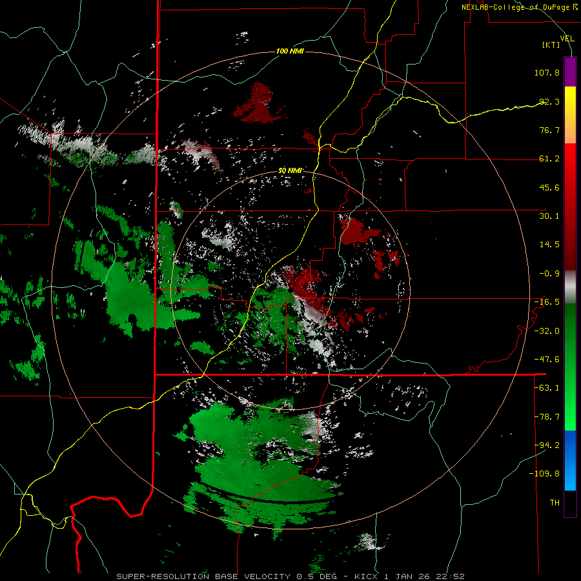Click the 30.1 velocity scale value
Screen dimensions: 581x581
click(x=549, y=216)
